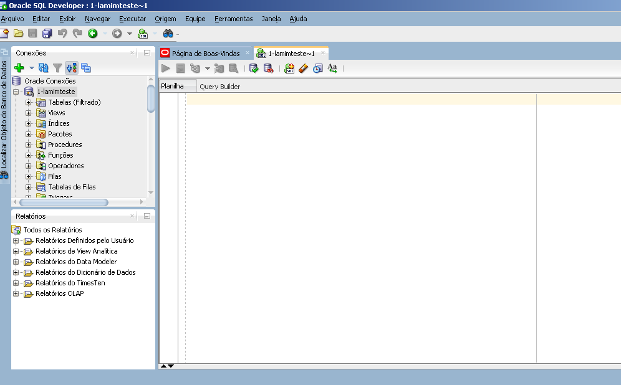The height and width of the screenshot is (385, 621).
Task: Click the Unshared SQL Worksheet icon
Action: [289, 69]
